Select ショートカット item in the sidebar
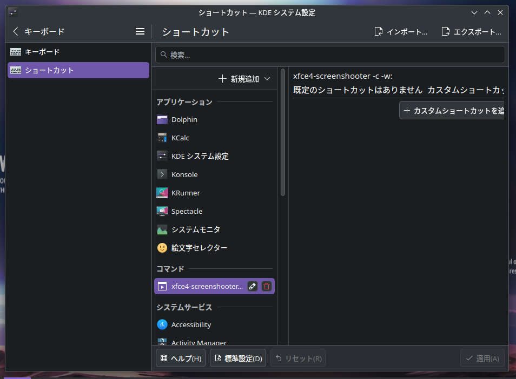This screenshot has width=516, height=379. click(78, 70)
